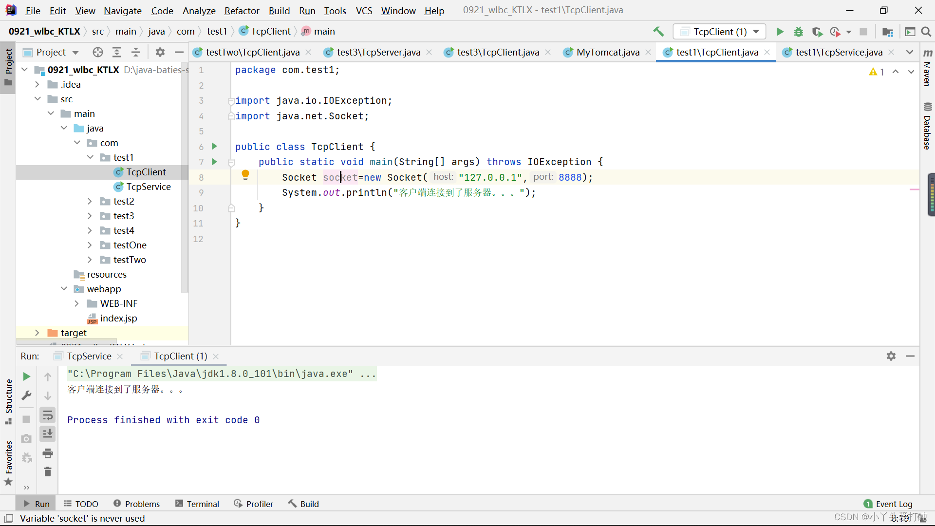
Task: Click TcpClient breadcrumb in navigation bar
Action: click(265, 32)
